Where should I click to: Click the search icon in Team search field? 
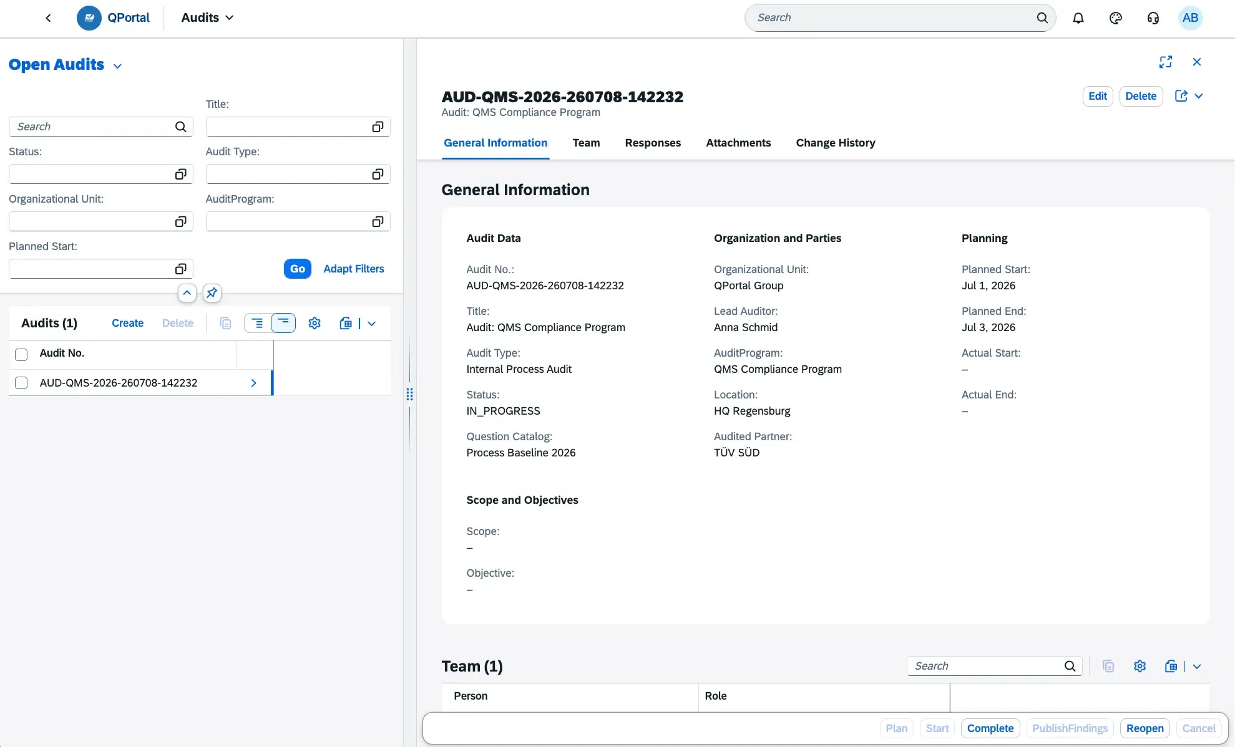click(x=1070, y=666)
